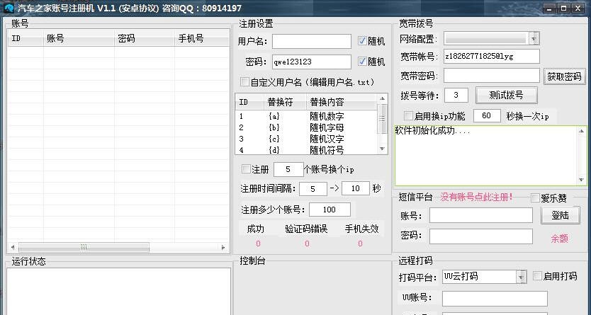Click the 登陆 button
Image resolution: width=591 pixels, height=315 pixels.
pos(560,215)
